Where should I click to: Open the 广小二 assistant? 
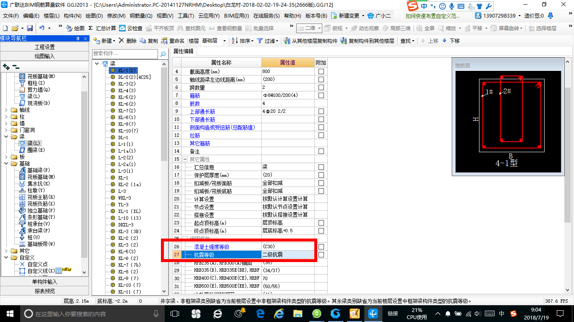click(x=379, y=16)
